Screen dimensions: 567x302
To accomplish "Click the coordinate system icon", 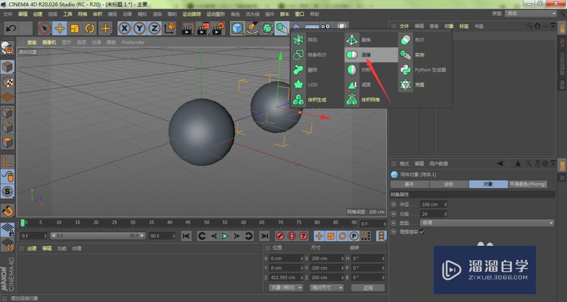I will [170, 28].
